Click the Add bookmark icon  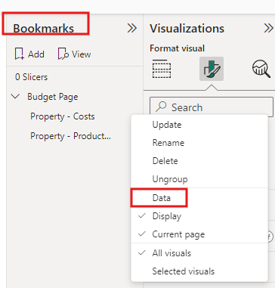[x=20, y=54]
